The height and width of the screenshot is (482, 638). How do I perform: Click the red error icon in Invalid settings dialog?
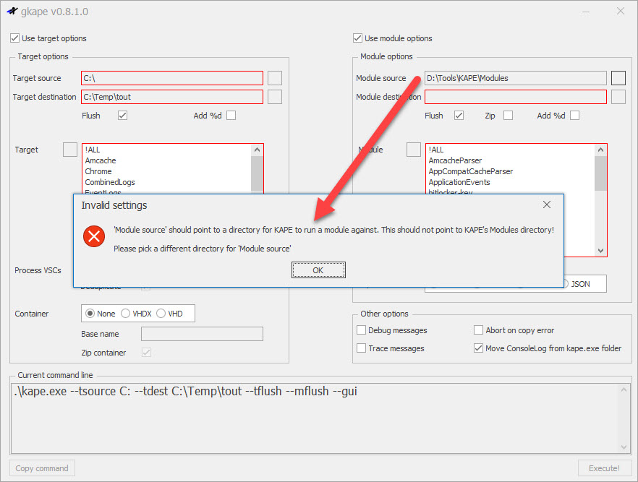[94, 236]
